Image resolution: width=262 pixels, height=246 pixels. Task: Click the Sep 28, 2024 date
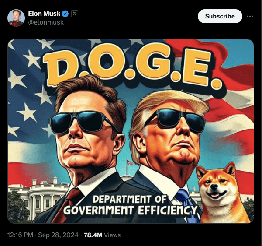click(x=58, y=235)
